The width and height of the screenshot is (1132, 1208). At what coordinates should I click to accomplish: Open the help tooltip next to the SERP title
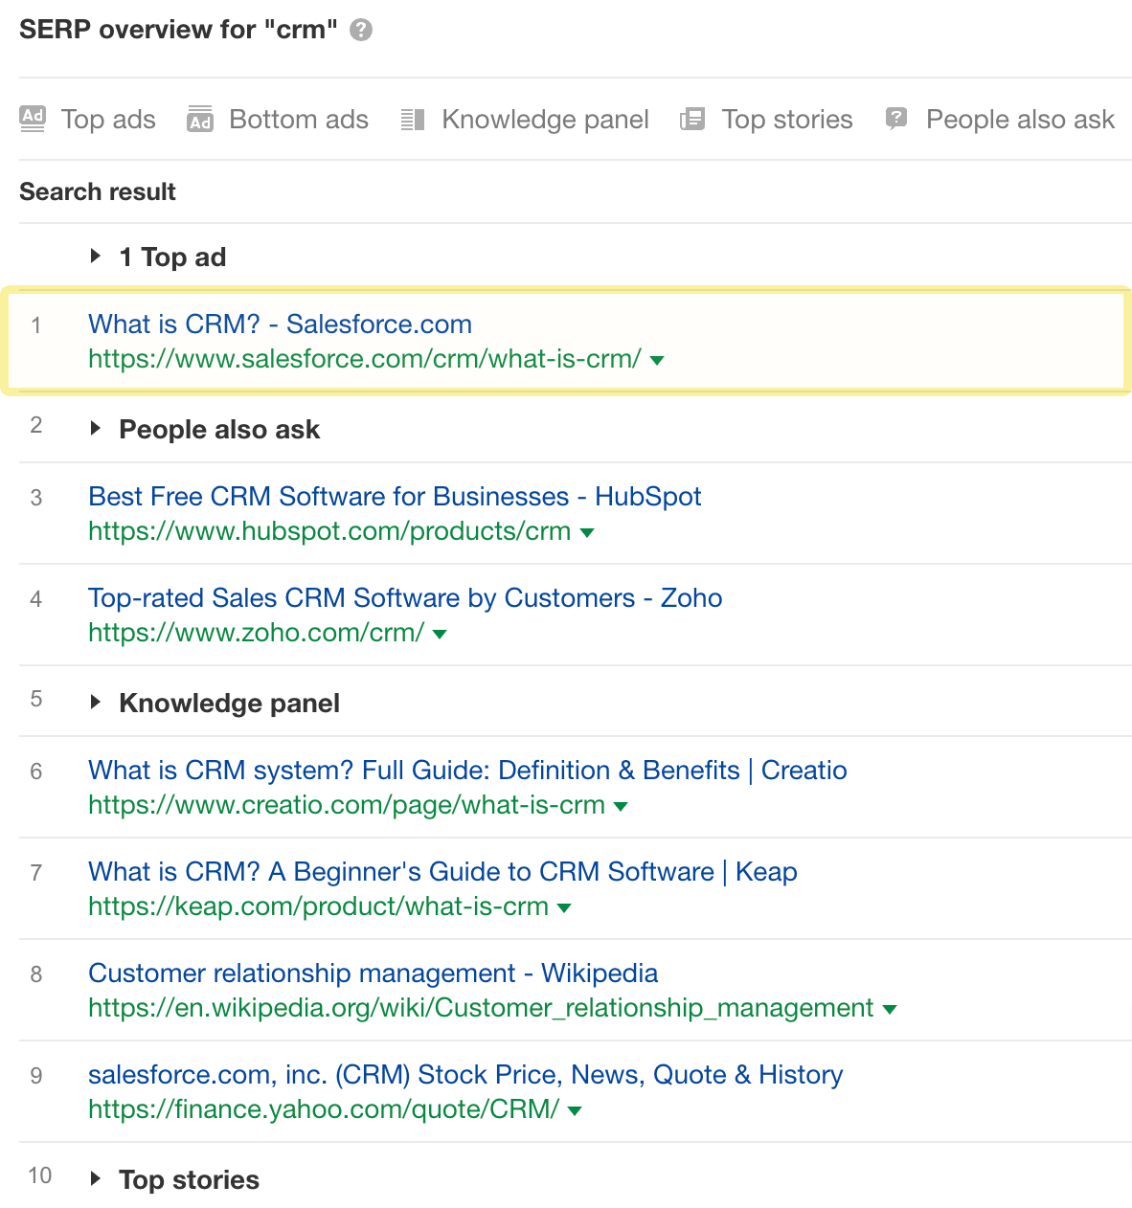coord(361,30)
